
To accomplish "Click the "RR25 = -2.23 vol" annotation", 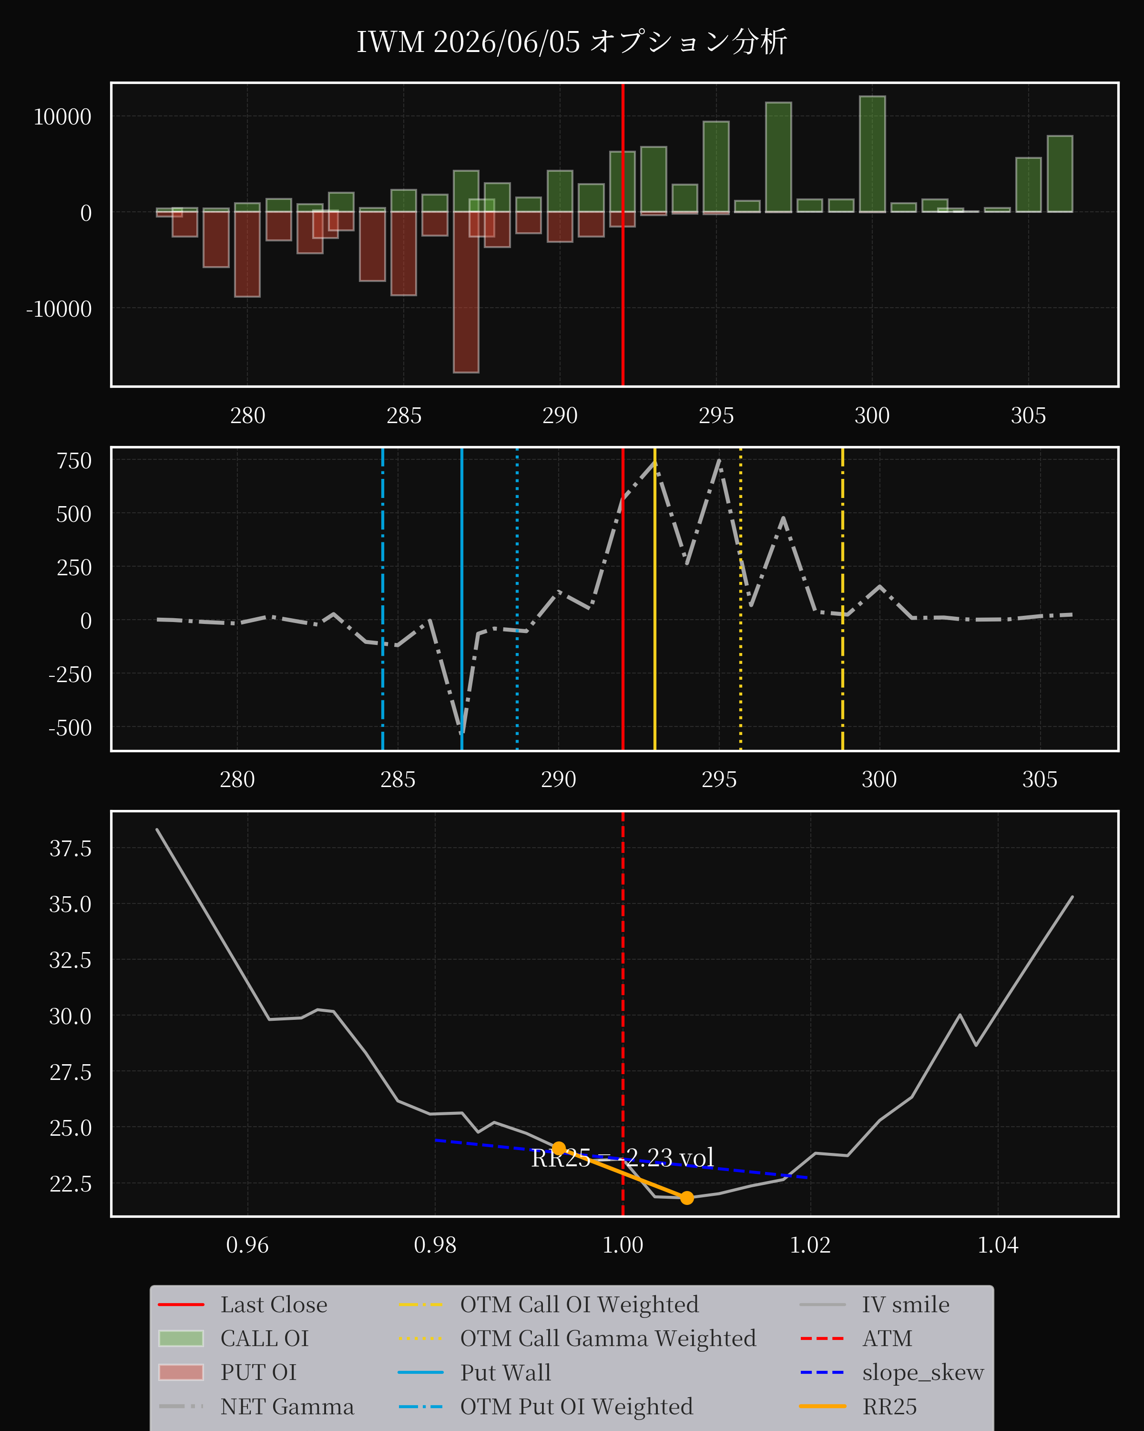I will 622,1158.
